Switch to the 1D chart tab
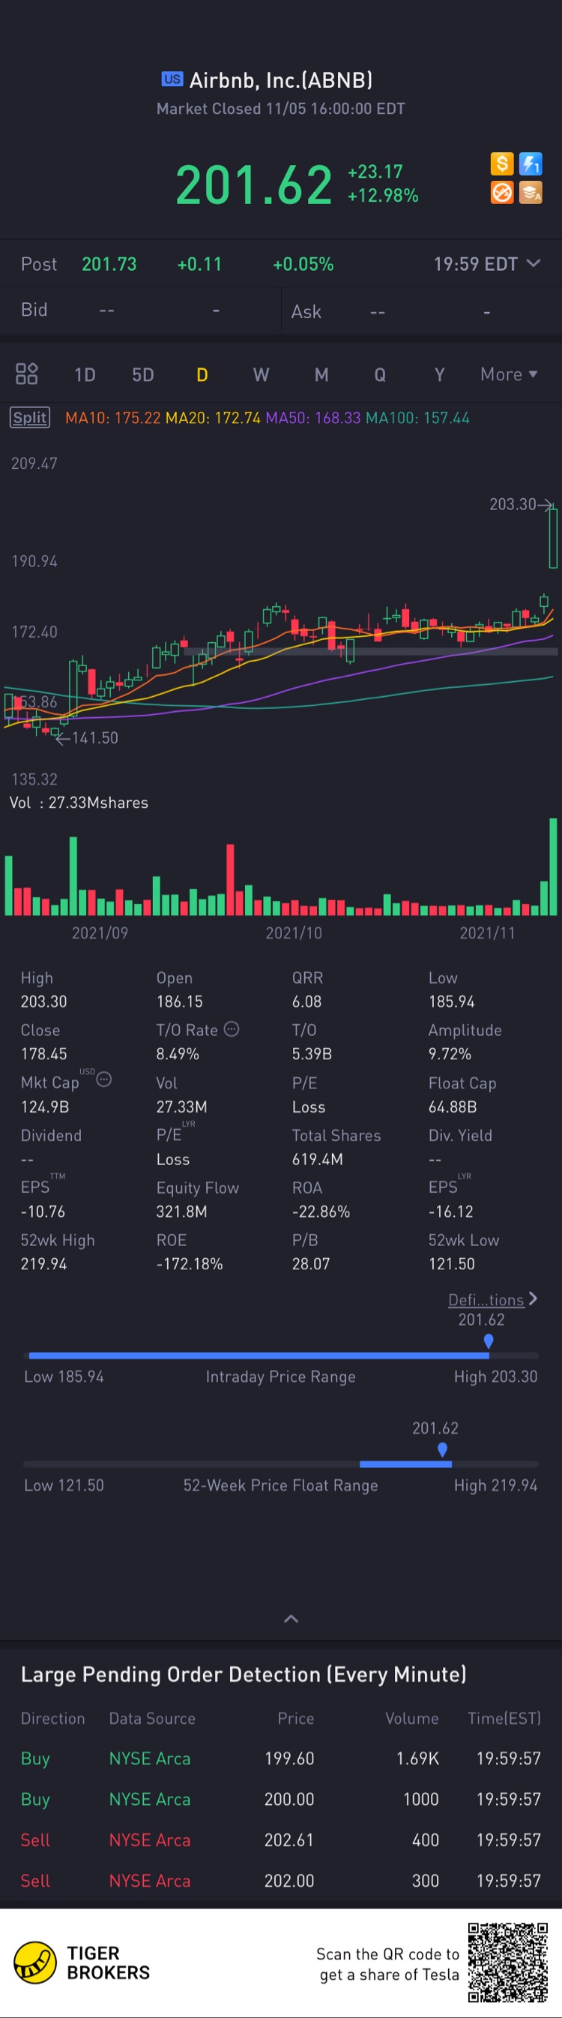The height and width of the screenshot is (2018, 562). pyautogui.click(x=85, y=374)
